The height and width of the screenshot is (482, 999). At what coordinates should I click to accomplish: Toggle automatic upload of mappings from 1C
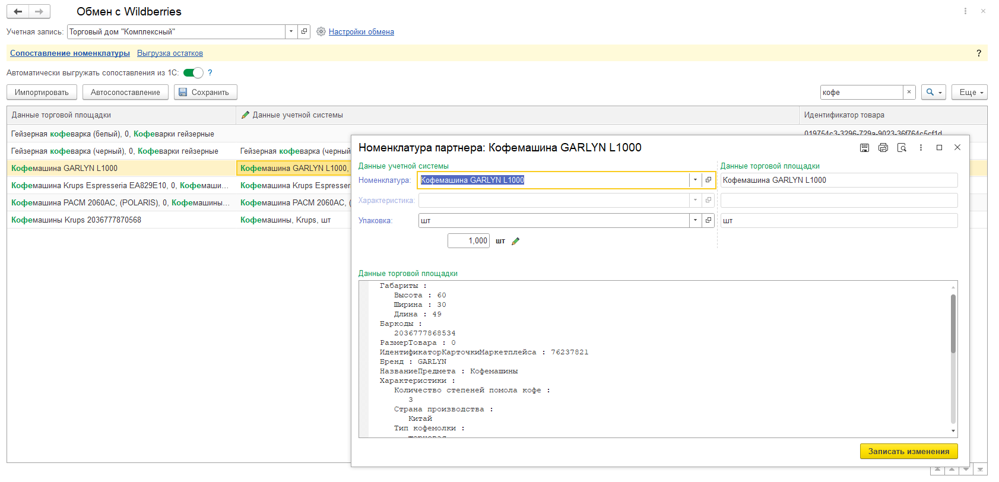[193, 72]
